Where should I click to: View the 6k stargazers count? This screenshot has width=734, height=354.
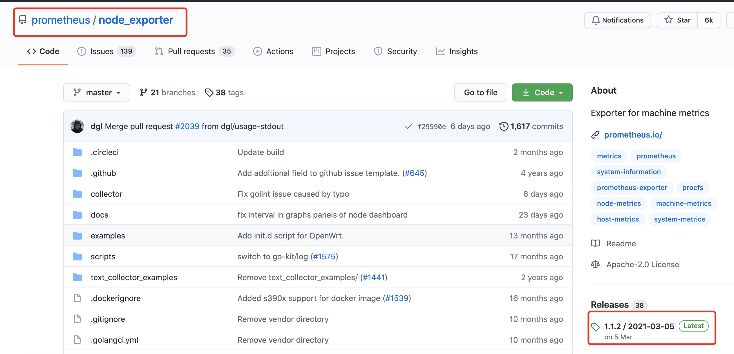pos(708,20)
